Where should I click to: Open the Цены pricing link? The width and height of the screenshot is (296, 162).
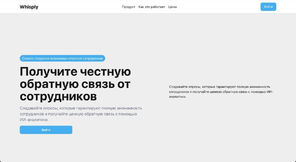pos(172,7)
